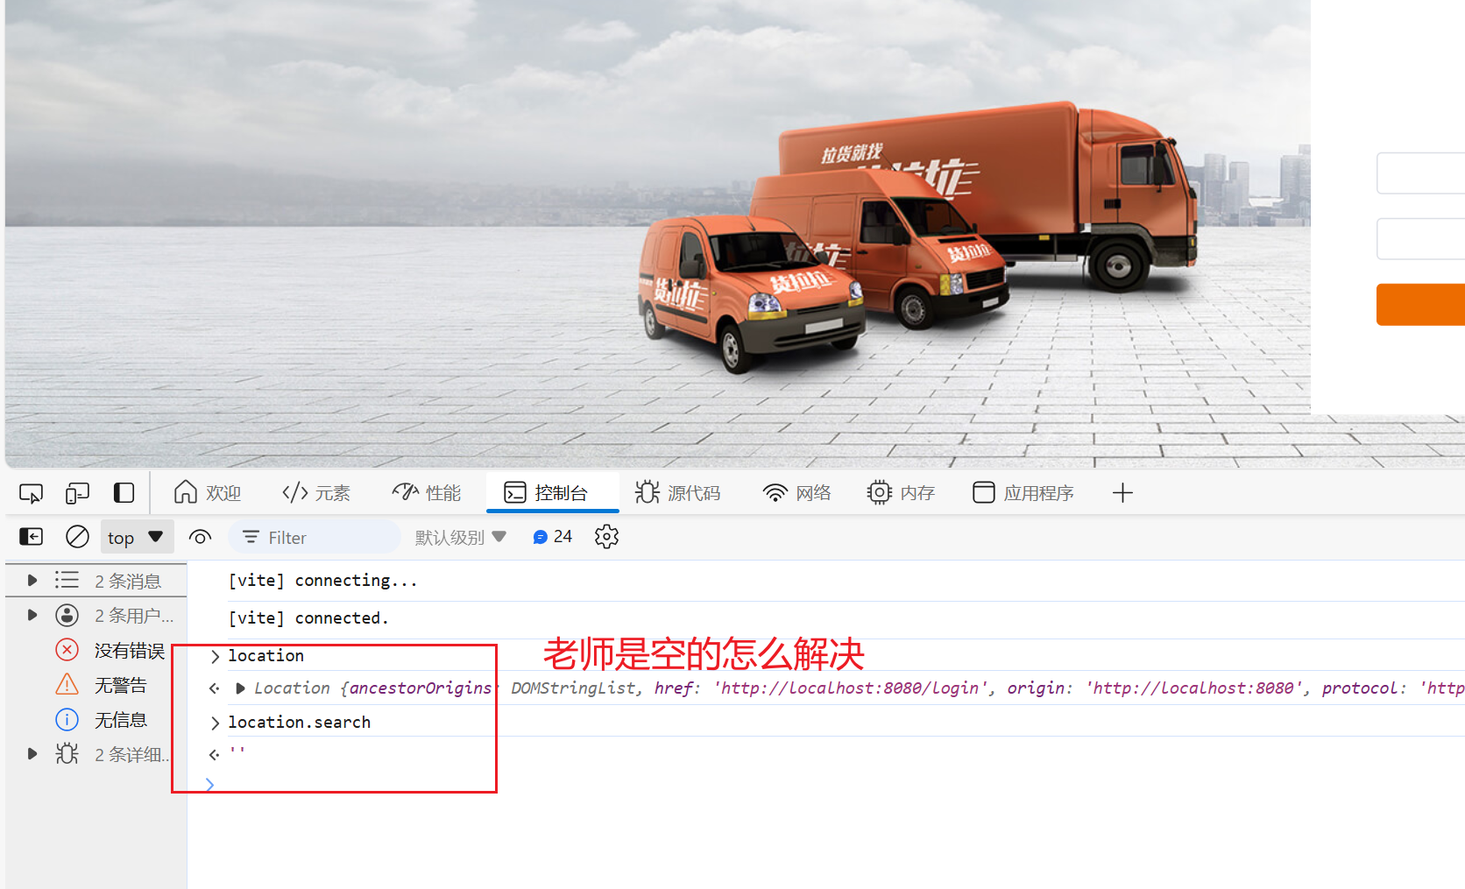This screenshot has width=1465, height=889.
Task: Click the 'location.search' input entry
Action: tap(300, 723)
